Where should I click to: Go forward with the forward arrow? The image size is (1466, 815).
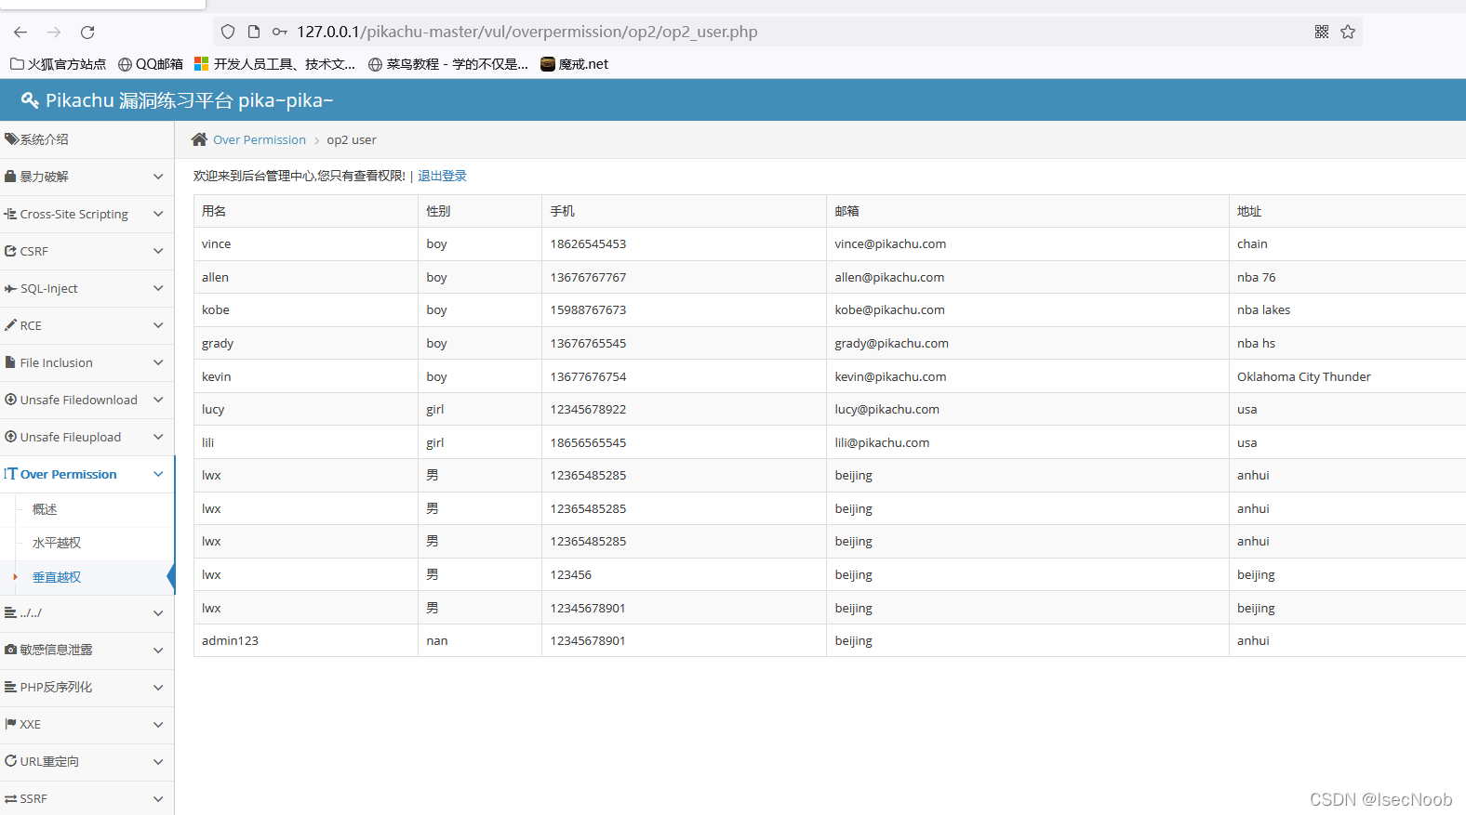54,32
